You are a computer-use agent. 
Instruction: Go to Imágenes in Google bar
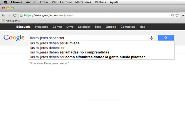[x=42, y=27]
